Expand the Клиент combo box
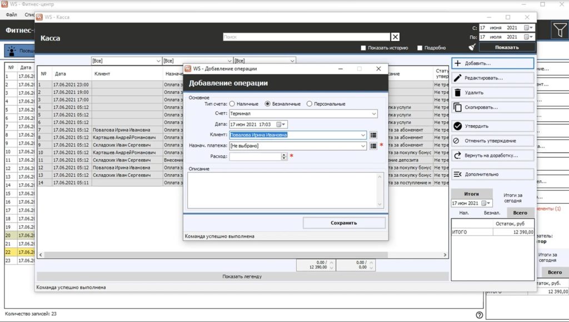 point(363,135)
